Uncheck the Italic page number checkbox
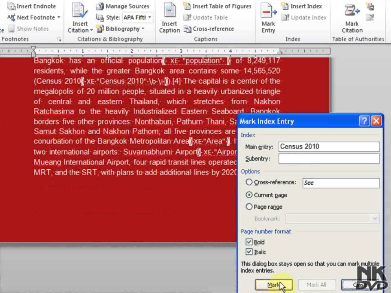This screenshot has width=391, height=293. point(248,252)
